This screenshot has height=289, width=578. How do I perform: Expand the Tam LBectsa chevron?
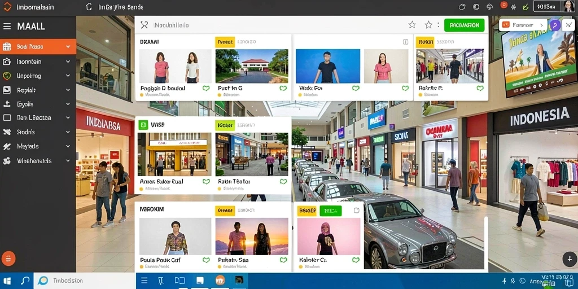(68, 117)
